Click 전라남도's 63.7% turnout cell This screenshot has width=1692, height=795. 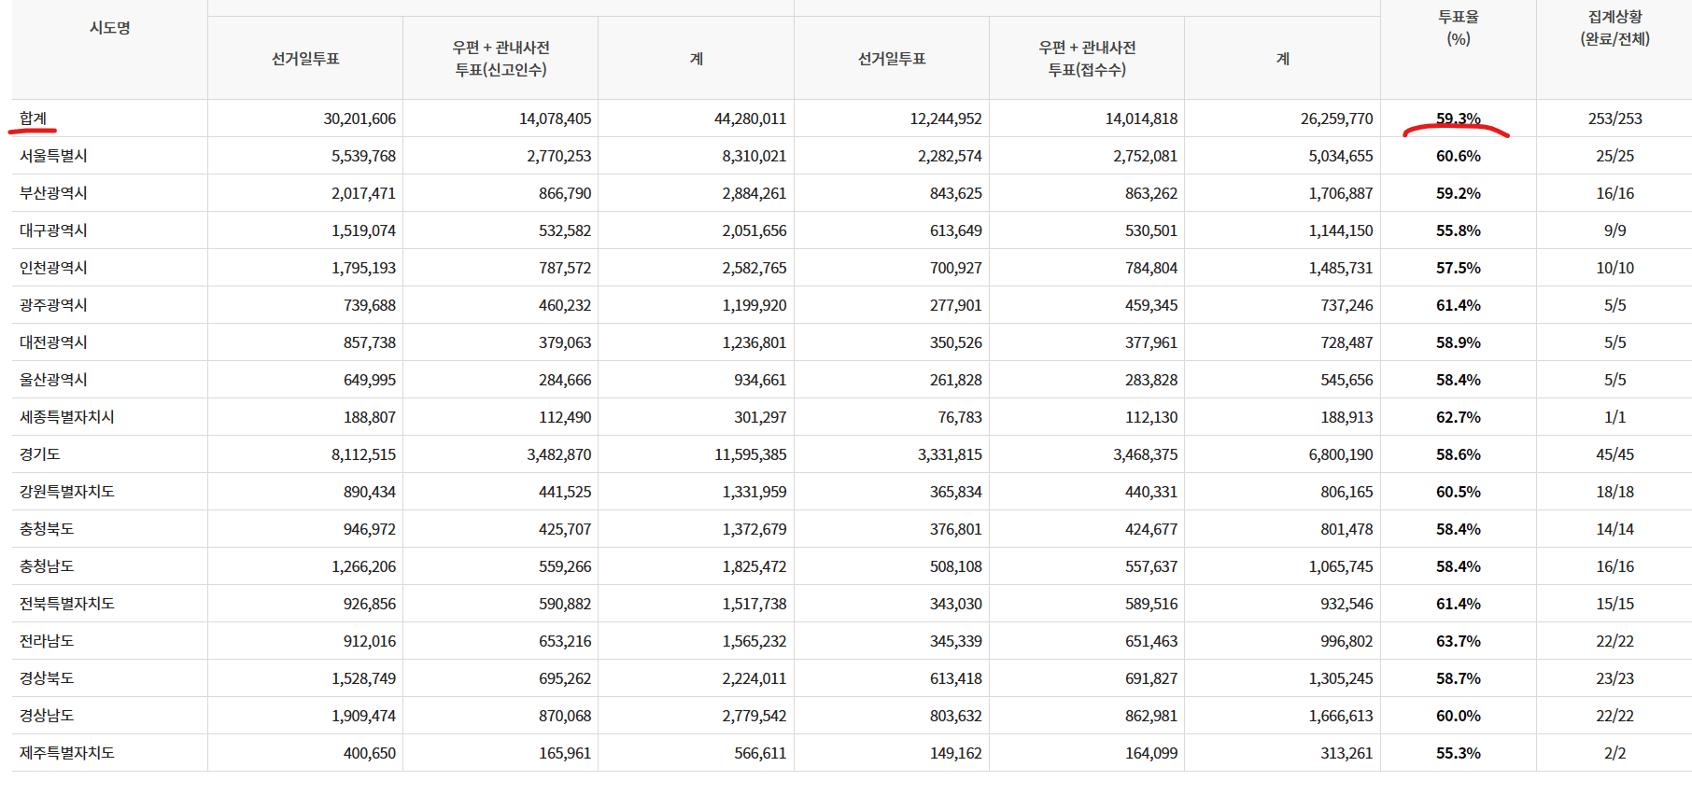coord(1458,641)
